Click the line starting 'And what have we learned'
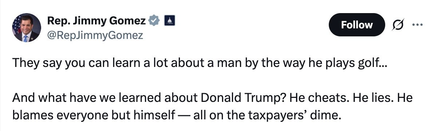The height and width of the screenshot is (131, 434). click(x=212, y=98)
